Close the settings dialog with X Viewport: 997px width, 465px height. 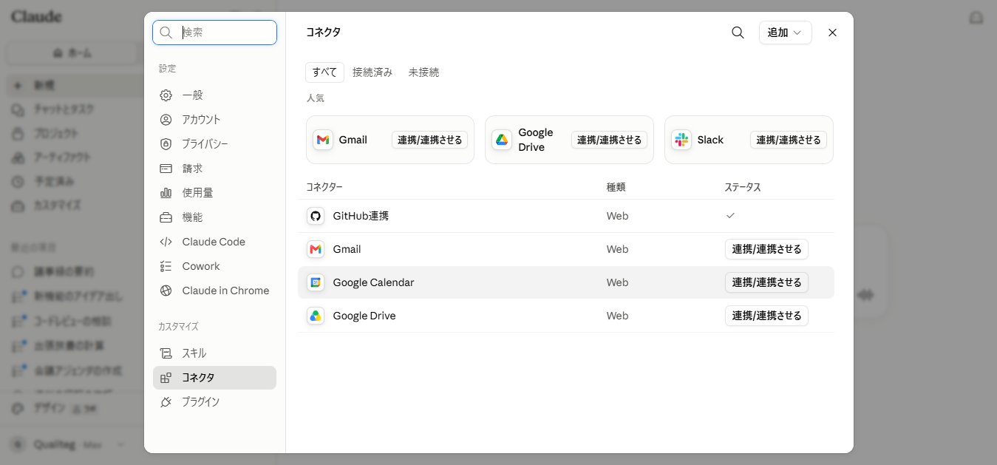point(832,33)
